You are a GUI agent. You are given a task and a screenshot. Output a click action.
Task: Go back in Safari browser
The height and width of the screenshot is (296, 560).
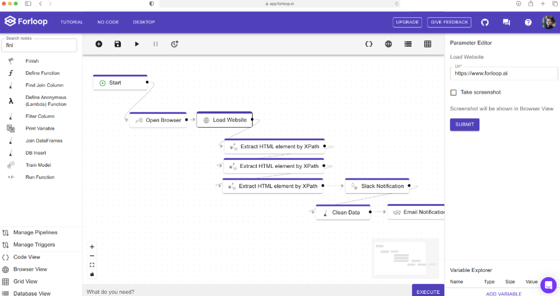40,3
